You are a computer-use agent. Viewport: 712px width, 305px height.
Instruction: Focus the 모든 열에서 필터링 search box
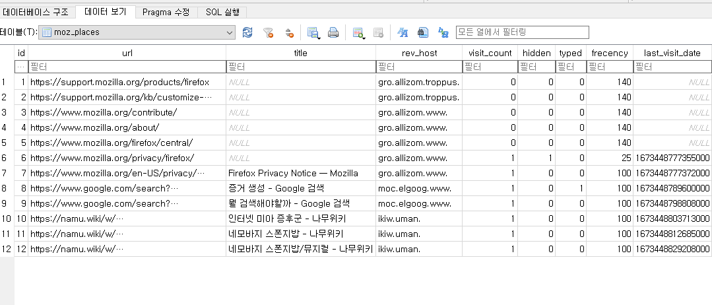[x=522, y=32]
